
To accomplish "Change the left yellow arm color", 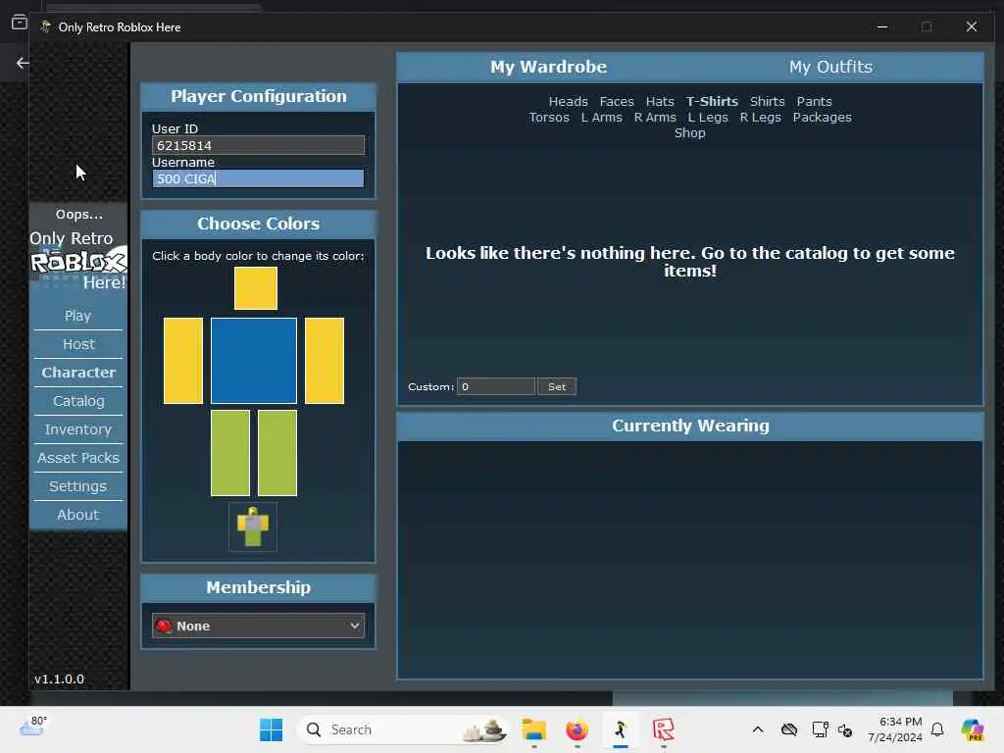I will coord(183,361).
